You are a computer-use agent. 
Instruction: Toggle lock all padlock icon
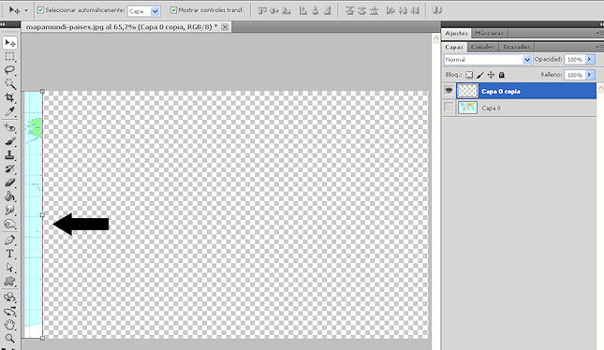[502, 75]
